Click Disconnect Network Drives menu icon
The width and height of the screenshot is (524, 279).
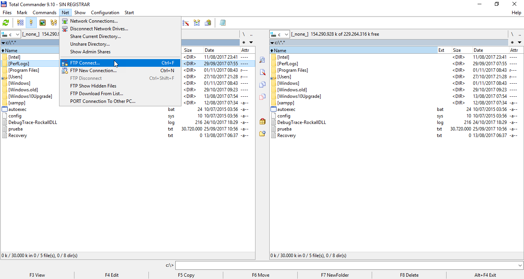pos(65,29)
